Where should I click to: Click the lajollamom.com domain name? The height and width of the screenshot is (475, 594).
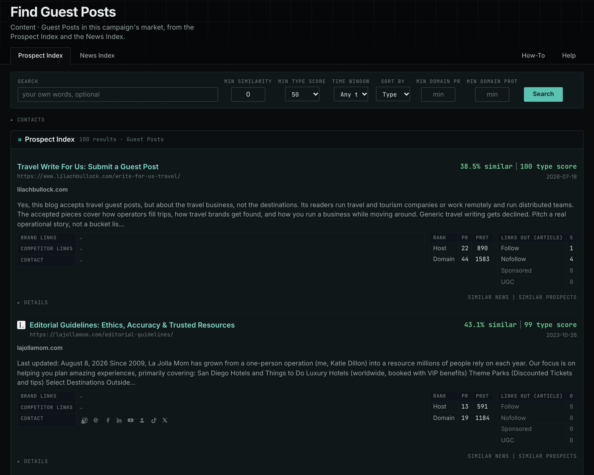click(40, 348)
